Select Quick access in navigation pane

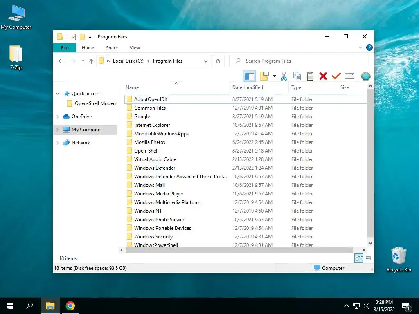86,94
